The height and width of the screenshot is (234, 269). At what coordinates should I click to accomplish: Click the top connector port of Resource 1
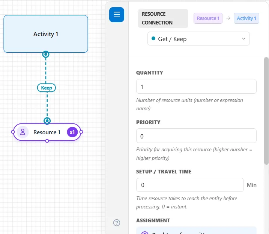pyautogui.click(x=47, y=121)
